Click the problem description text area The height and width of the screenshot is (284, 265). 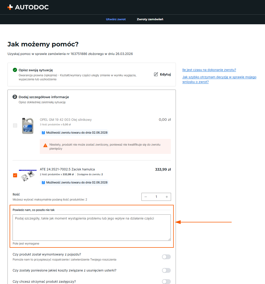[92, 228]
